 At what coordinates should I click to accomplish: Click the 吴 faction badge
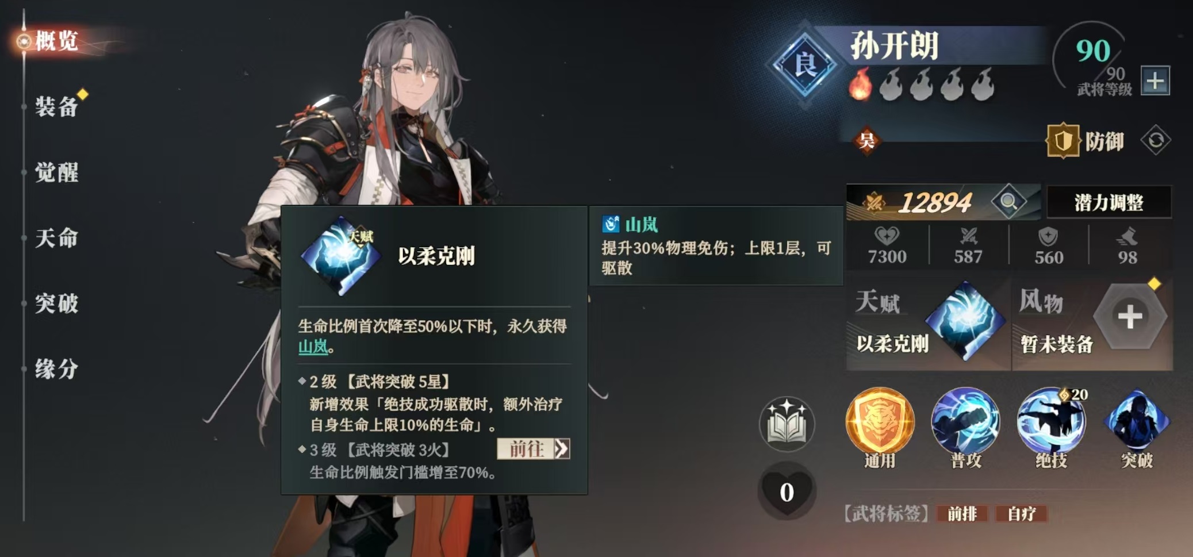coord(866,140)
